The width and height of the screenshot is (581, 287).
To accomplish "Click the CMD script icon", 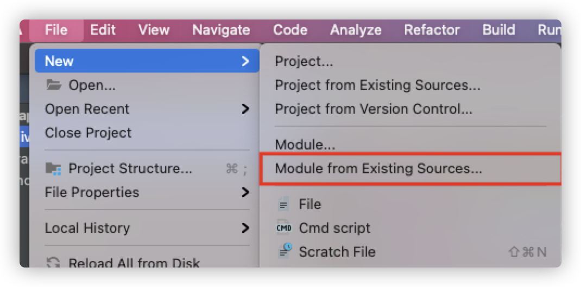I will (284, 228).
